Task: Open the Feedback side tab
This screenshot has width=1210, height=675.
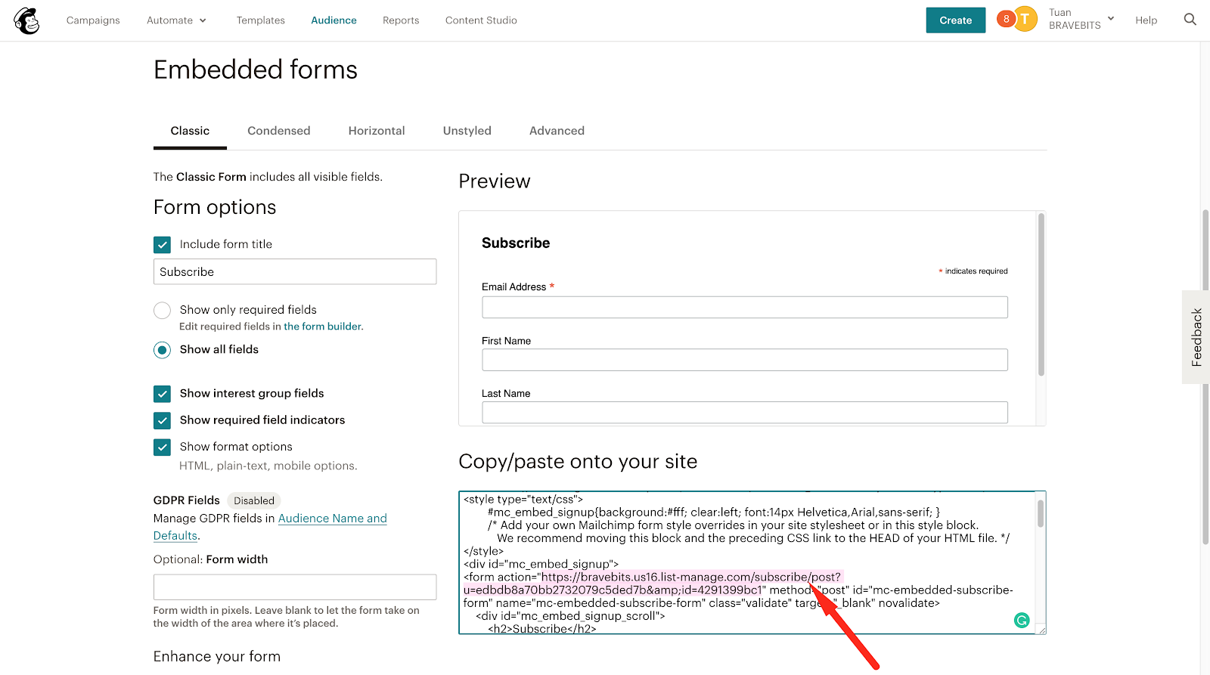Action: (x=1196, y=337)
